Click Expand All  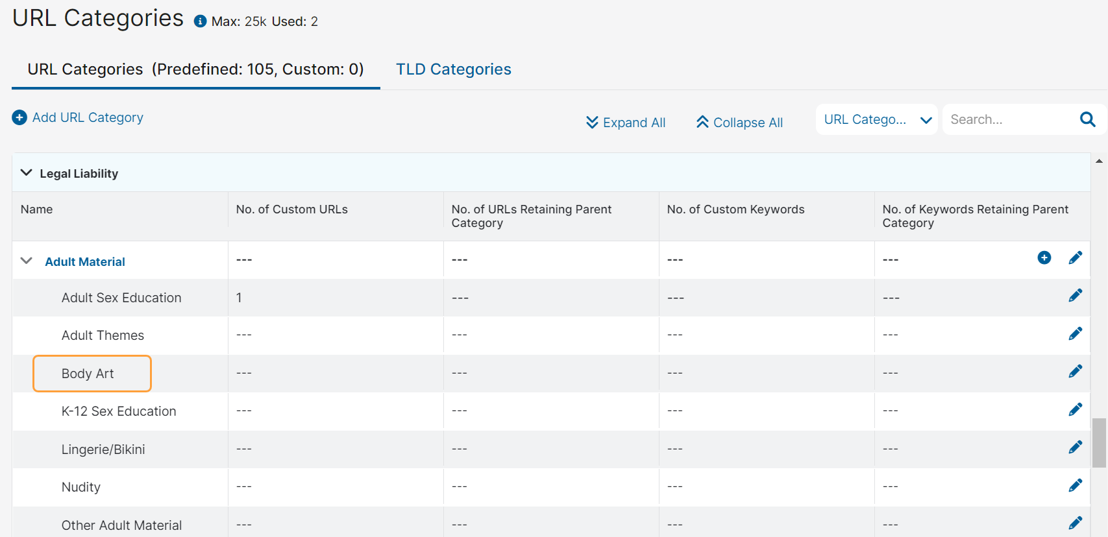click(625, 123)
